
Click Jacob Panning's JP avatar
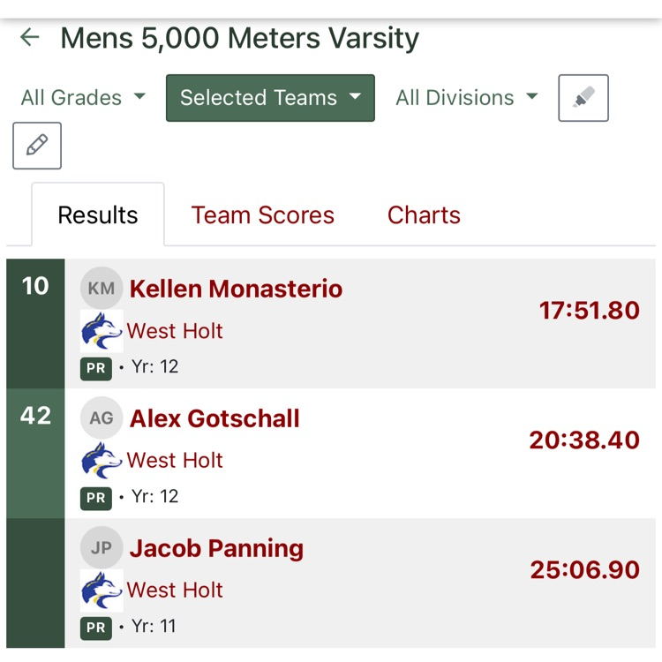pos(102,548)
